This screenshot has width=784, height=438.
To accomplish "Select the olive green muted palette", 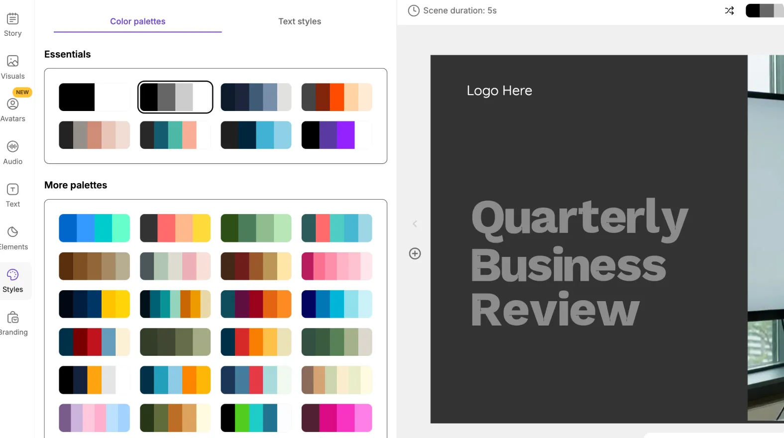I will click(x=175, y=342).
